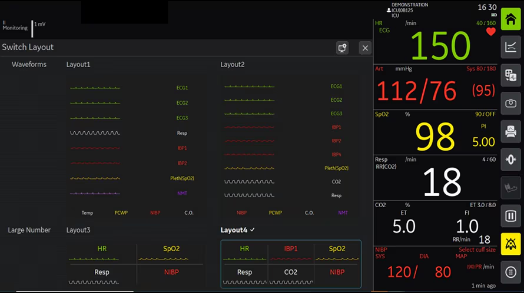Open the CO2 ET/FI parameter tile
The width and height of the screenshot is (524, 293).
click(x=436, y=223)
